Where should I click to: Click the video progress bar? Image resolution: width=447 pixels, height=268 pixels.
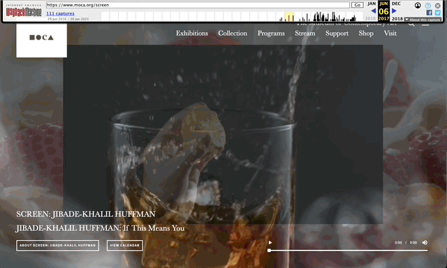click(348, 251)
